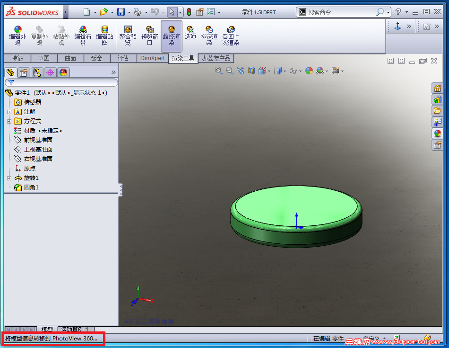The width and height of the screenshot is (449, 348).
Task: Click Zoom to Fit in view toolbar
Action: point(218,71)
